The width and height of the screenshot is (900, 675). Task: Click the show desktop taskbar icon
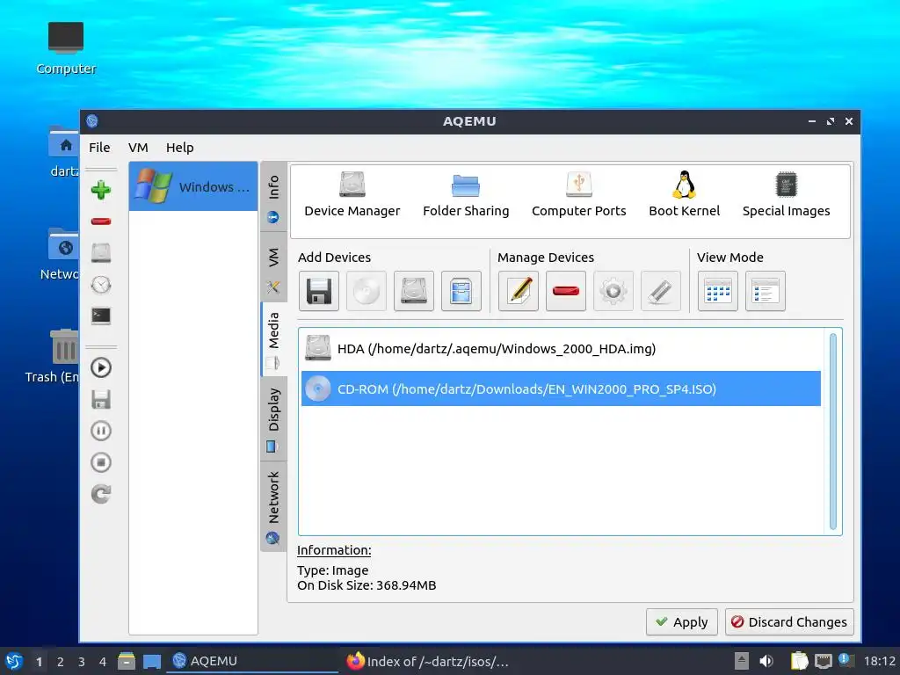click(x=151, y=661)
